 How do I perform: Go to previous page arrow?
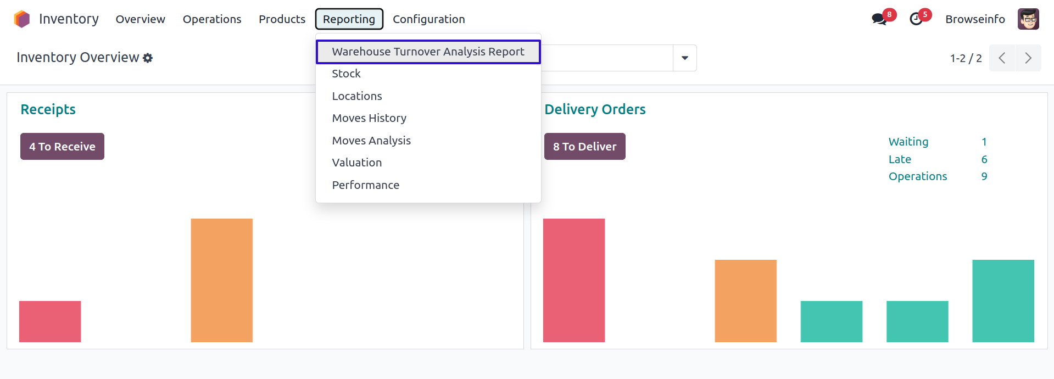coord(1002,58)
